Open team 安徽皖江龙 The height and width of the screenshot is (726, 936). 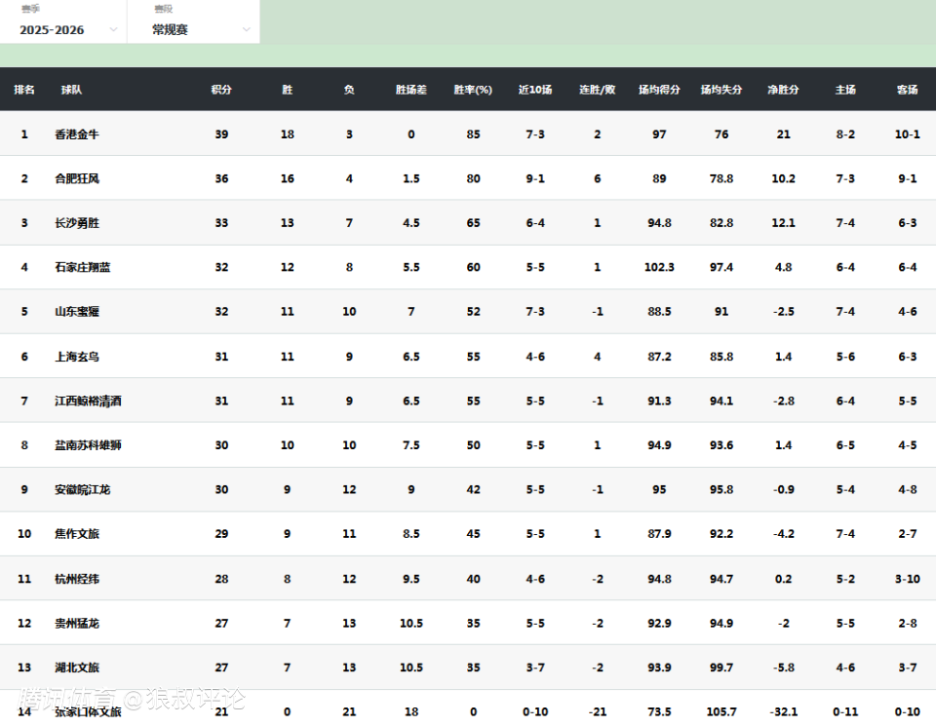click(83, 490)
